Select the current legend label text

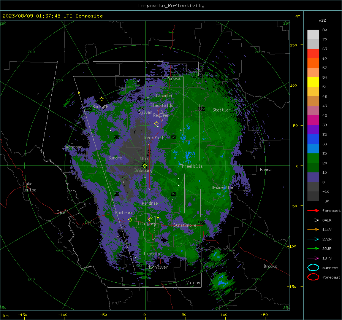tap(330, 267)
